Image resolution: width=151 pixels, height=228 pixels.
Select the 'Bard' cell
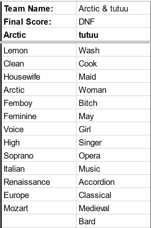point(113,221)
